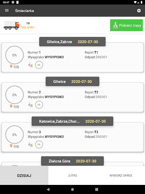Open the hamburger navigation menu
Image resolution: width=145 pixels, height=194 pixels.
7,11
